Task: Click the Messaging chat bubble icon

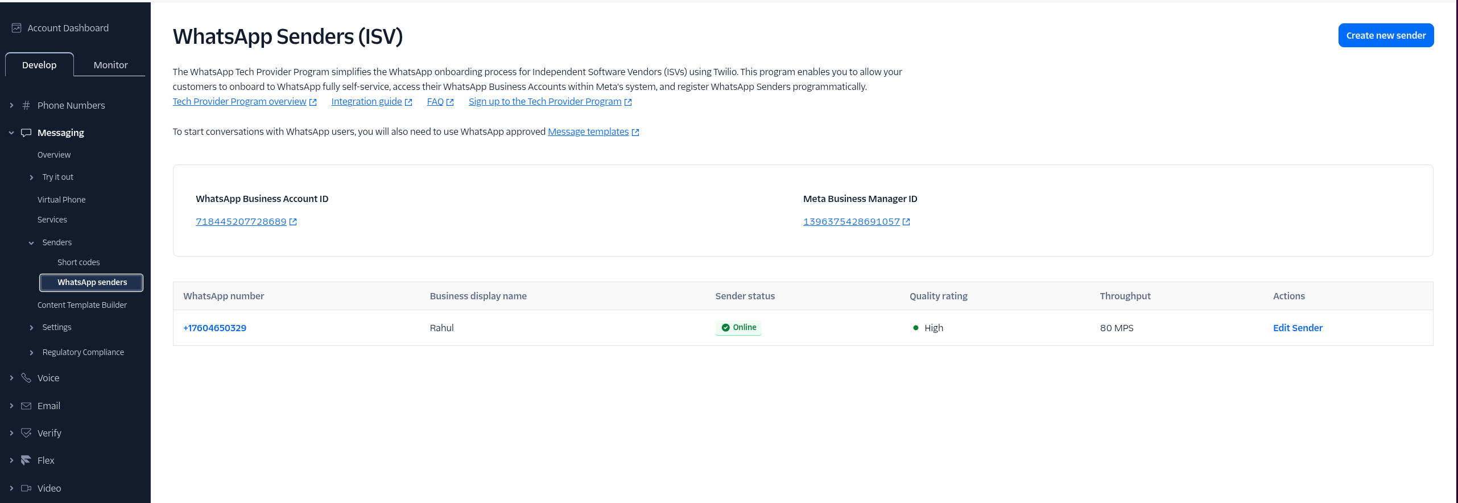Action: pos(26,133)
